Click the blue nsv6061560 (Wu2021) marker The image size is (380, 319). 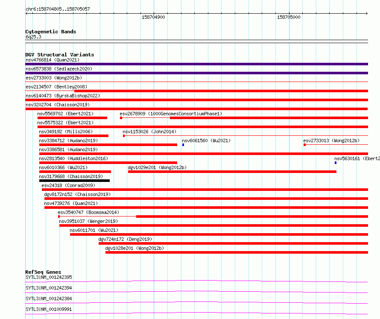pyautogui.click(x=183, y=145)
